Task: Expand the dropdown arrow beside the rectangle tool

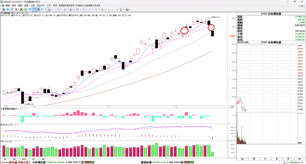Action: (93, 10)
